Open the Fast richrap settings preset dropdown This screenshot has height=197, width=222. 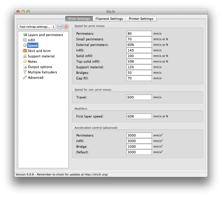click(x=37, y=27)
